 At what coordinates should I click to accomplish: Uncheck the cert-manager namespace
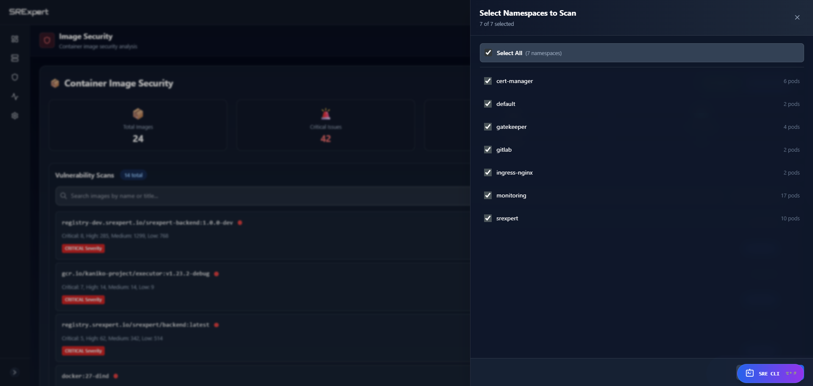pyautogui.click(x=488, y=81)
